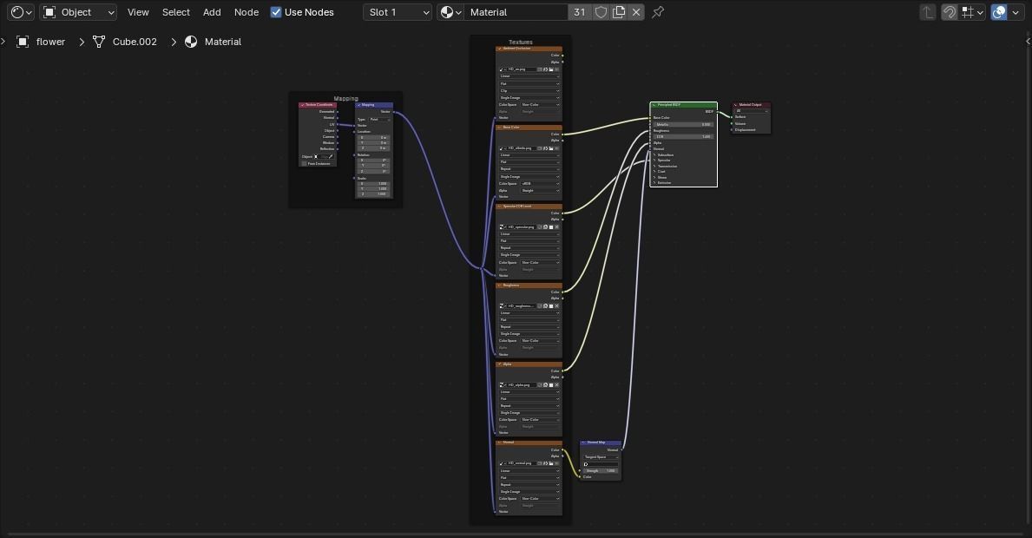Click the Object field eyedropper icon

tap(331, 156)
